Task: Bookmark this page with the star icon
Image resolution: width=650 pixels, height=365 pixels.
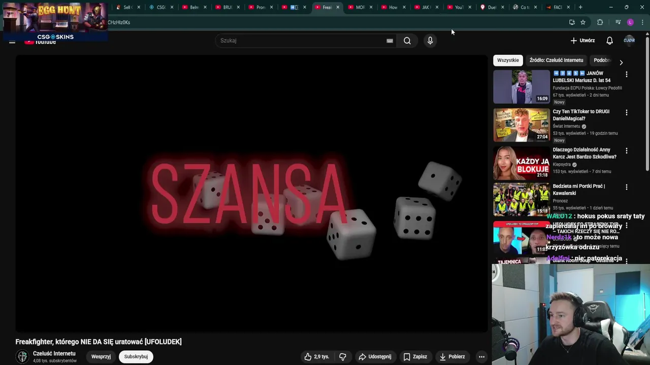Action: tap(583, 22)
